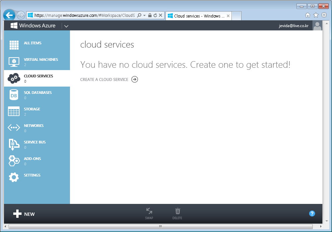Select NETWORKS menu label
The width and height of the screenshot is (332, 232).
[x=34, y=126]
